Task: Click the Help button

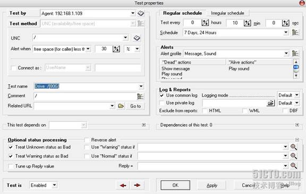Action: 285,185
